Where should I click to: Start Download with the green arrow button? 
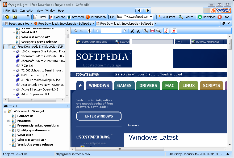pos(207,17)
